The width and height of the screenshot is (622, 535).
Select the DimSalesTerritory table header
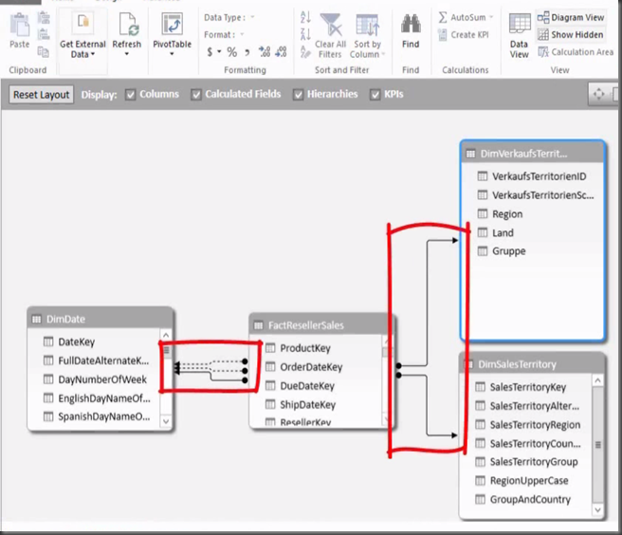click(532, 364)
